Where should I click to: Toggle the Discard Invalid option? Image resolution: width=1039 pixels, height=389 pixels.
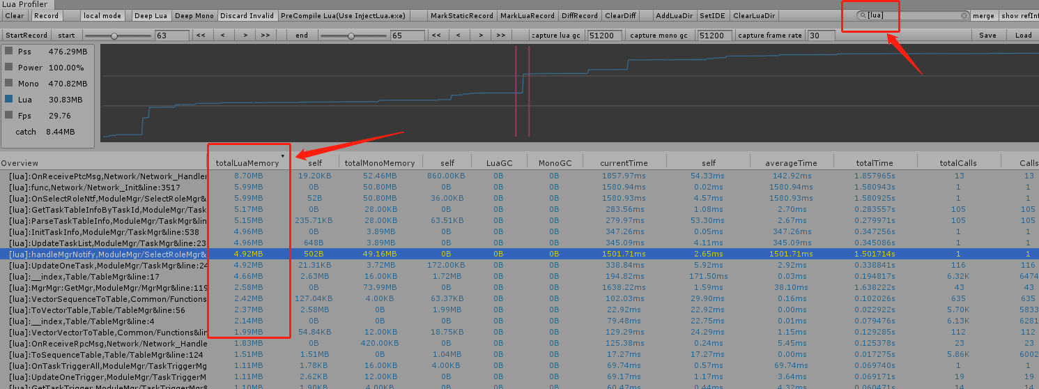click(x=247, y=15)
